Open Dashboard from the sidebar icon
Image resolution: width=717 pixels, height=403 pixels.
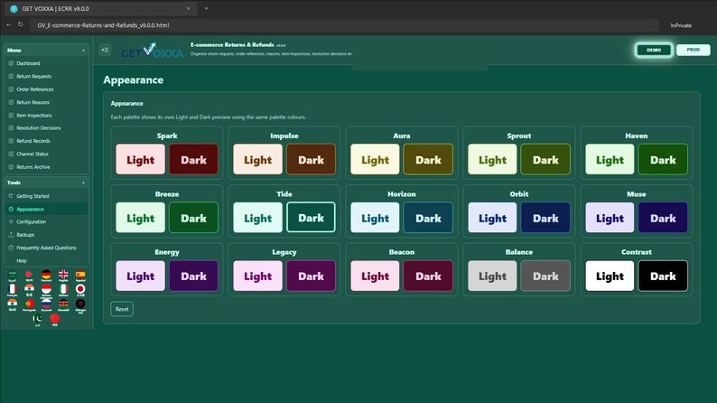[x=11, y=63]
